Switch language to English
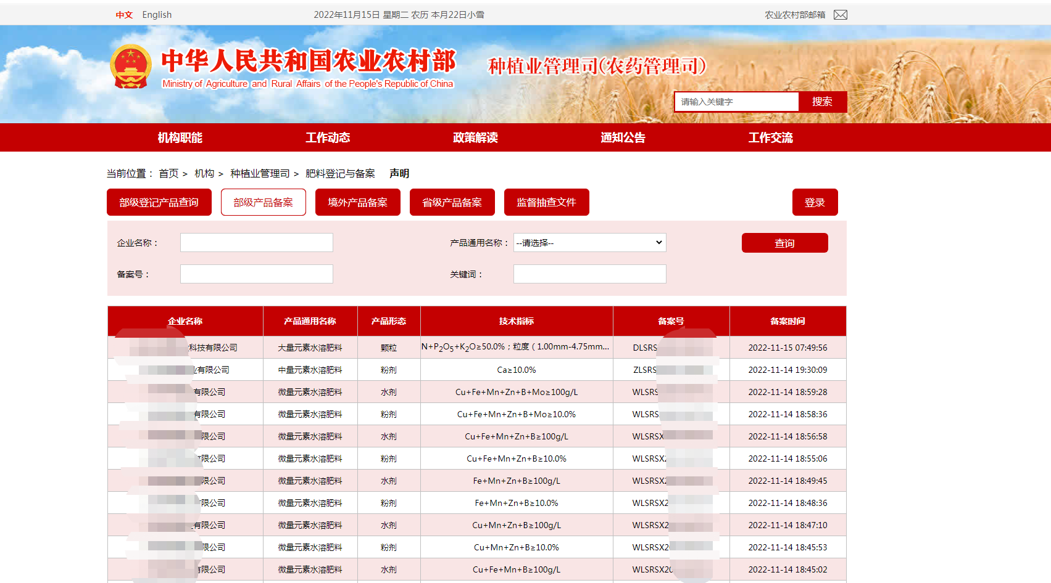This screenshot has height=583, width=1051. coord(157,15)
